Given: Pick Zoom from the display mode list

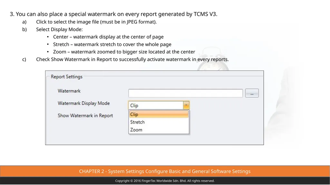Looking at the screenshot, I should pos(159,130).
